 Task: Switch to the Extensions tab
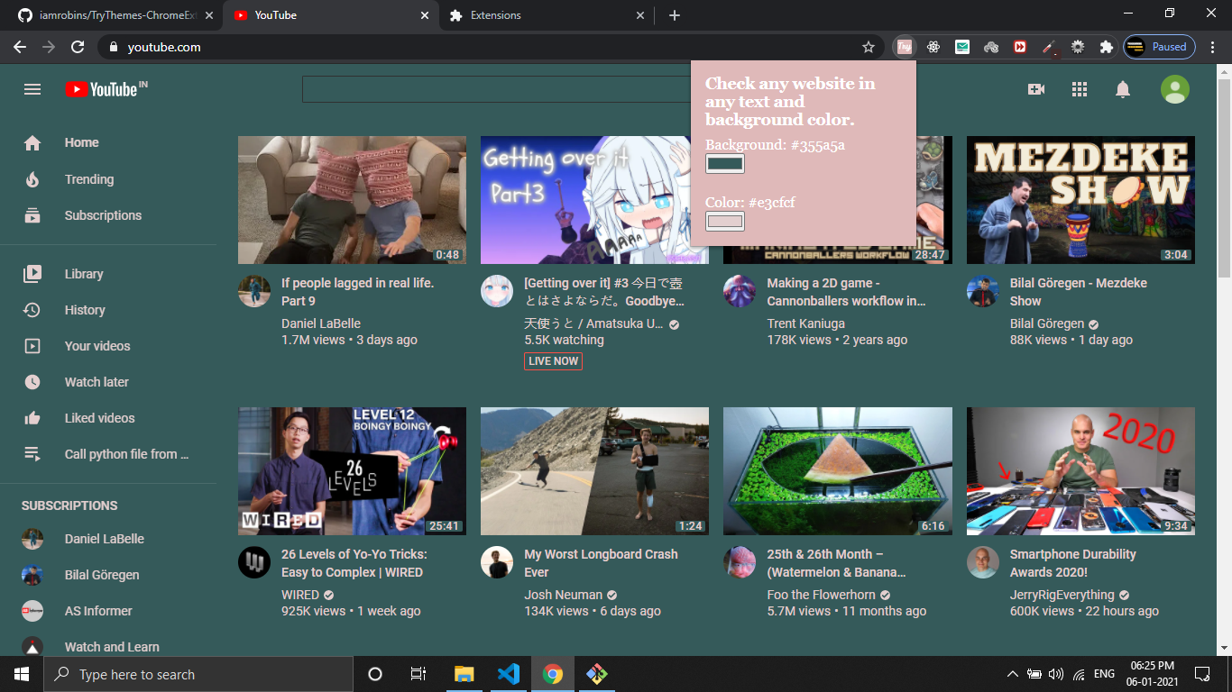tap(547, 15)
